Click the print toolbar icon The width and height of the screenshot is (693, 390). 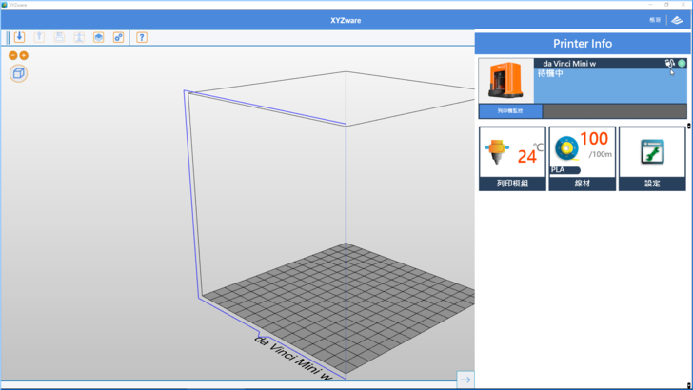[79, 37]
